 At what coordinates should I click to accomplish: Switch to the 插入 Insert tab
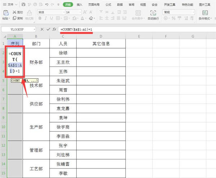click(80, 5)
